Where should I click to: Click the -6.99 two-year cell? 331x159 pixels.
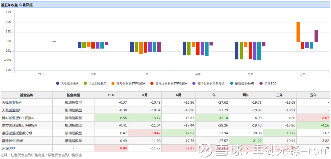pyautogui.click(x=246, y=118)
